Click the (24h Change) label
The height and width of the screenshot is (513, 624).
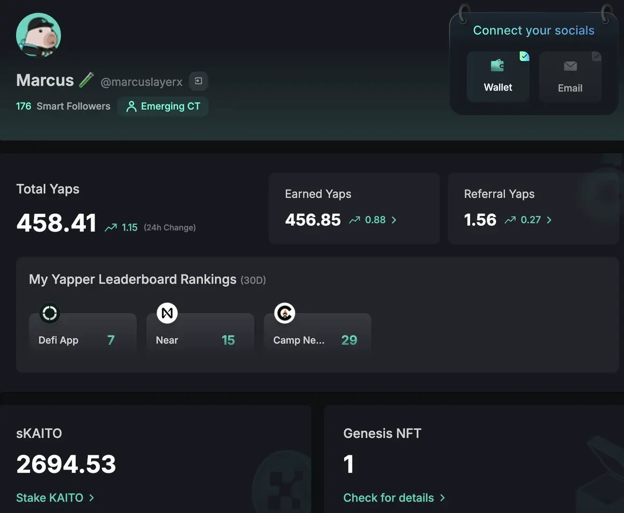170,227
